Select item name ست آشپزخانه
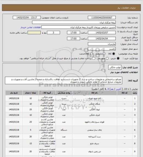This screenshot has height=157, width=143. tap(94, 137)
